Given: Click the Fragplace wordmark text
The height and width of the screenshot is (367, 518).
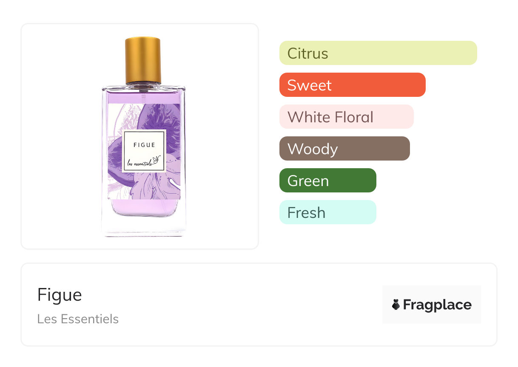Looking at the screenshot, I should [x=437, y=305].
